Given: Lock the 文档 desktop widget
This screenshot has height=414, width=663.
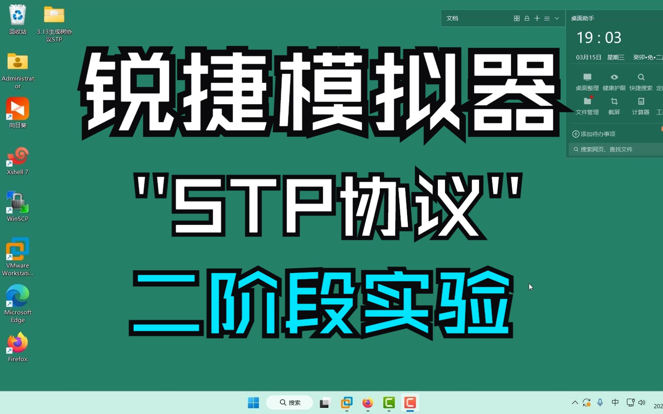Looking at the screenshot, I should (x=527, y=18).
